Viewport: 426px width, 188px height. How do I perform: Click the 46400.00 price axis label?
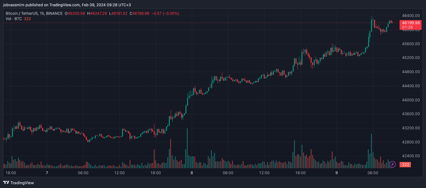tap(410, 16)
